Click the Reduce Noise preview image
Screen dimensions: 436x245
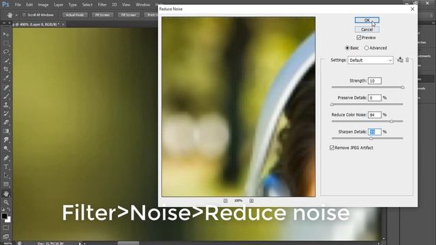point(238,107)
